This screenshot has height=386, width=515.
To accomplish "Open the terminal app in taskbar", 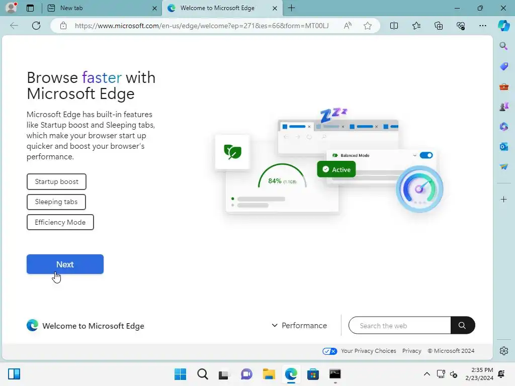I will pos(335,374).
